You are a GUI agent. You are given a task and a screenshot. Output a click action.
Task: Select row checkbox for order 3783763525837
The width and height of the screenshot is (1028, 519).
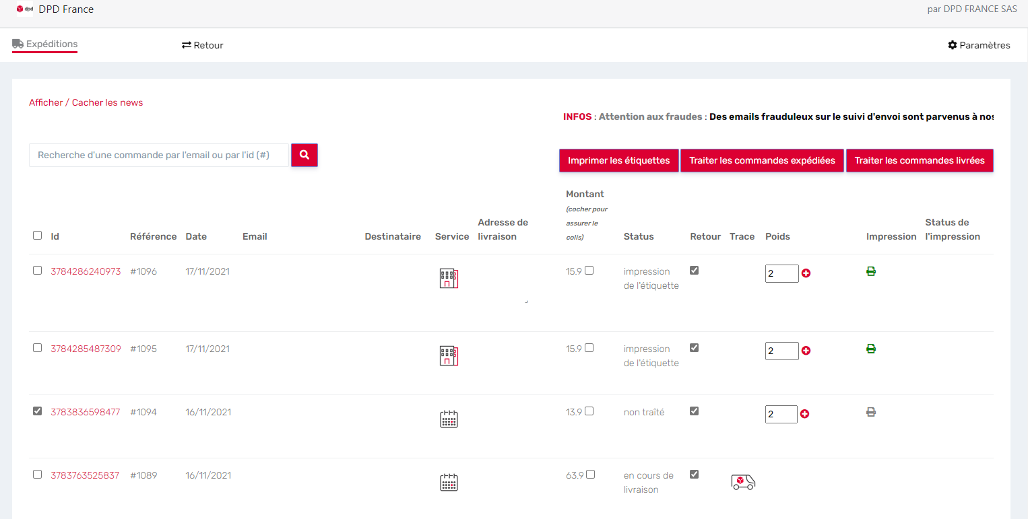[x=37, y=475]
